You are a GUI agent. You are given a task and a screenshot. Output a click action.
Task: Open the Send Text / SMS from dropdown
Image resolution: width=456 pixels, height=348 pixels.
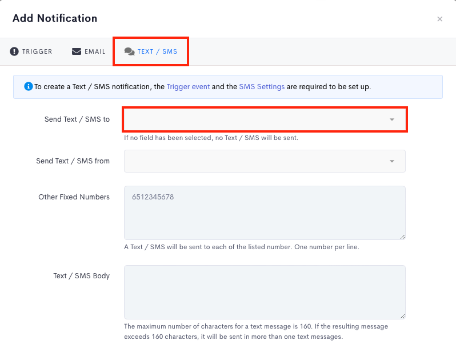click(265, 161)
